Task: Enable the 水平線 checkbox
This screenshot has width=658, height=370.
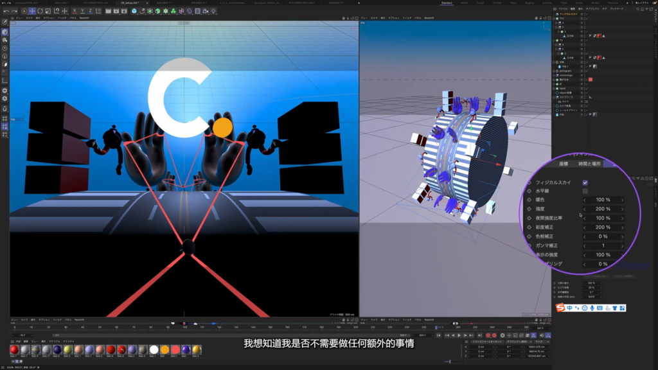Action: [x=585, y=191]
